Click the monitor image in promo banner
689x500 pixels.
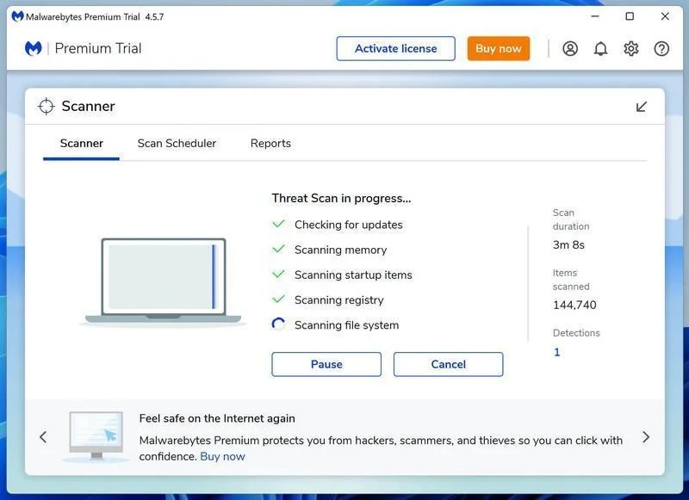click(96, 435)
